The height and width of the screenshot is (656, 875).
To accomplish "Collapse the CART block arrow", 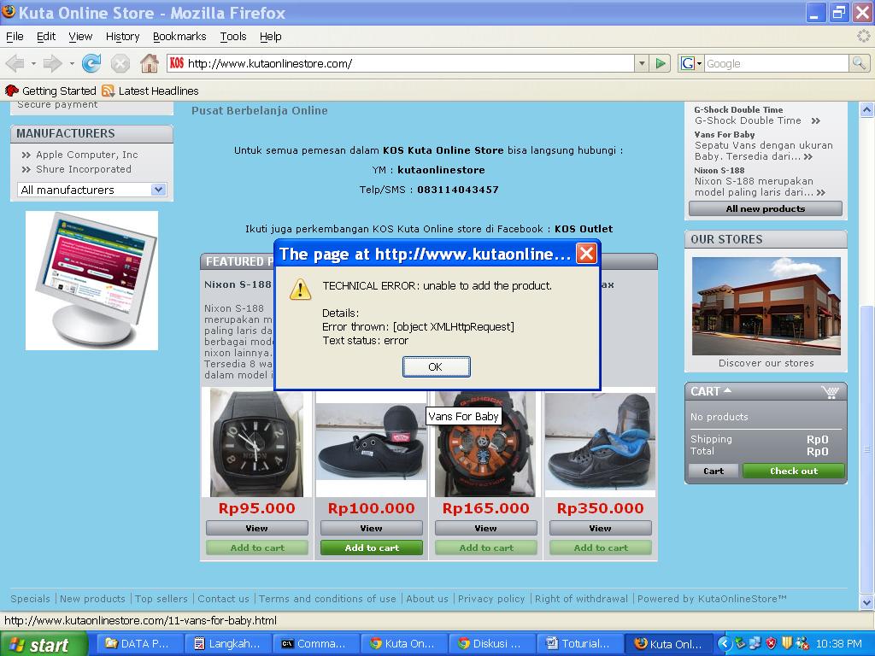I will point(727,391).
